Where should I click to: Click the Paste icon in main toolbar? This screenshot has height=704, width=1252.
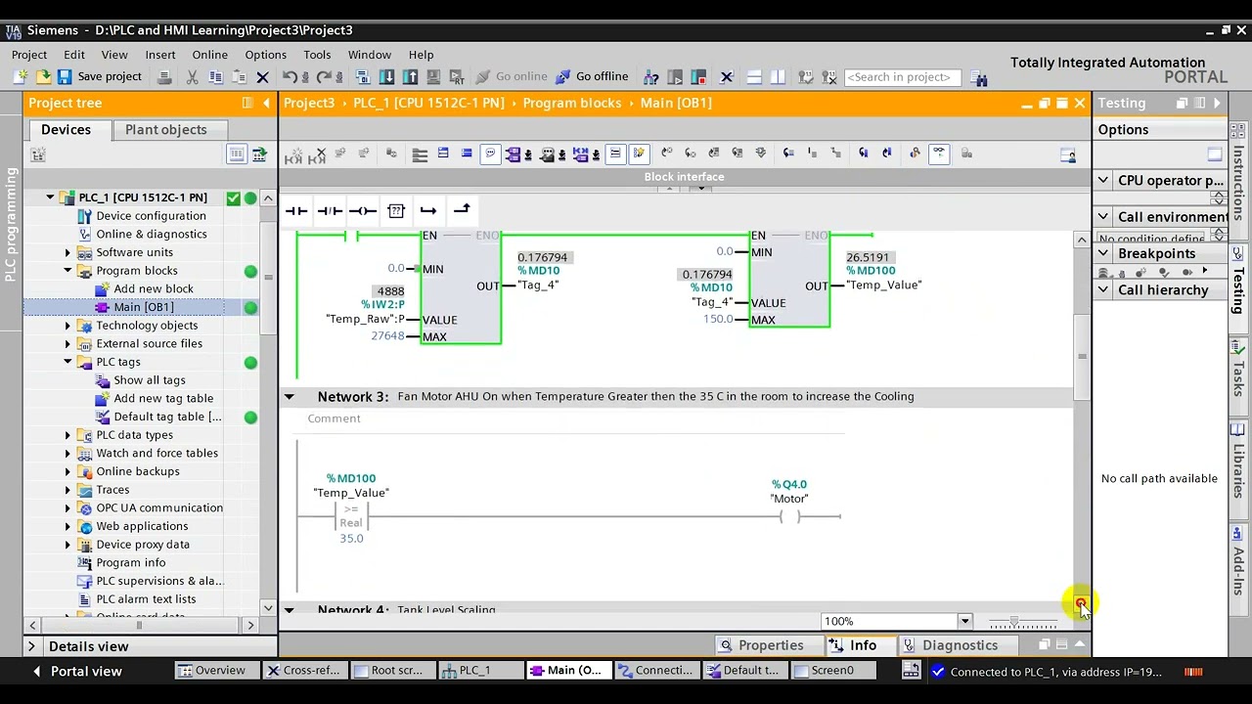tap(239, 76)
